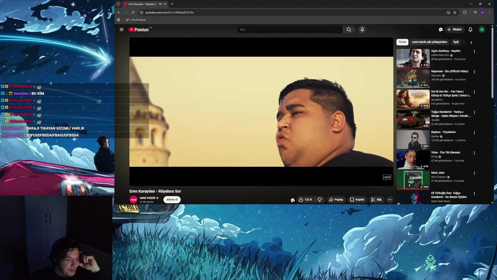The width and height of the screenshot is (497, 280).
Task: Click title Vitas - The 7th Element
Action: 445,152
